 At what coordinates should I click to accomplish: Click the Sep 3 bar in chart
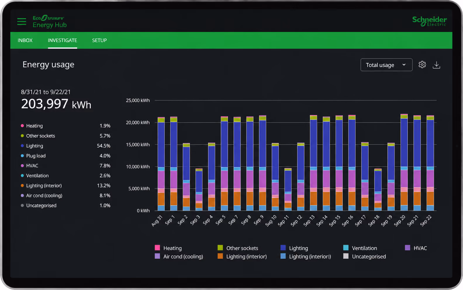[x=199, y=190]
